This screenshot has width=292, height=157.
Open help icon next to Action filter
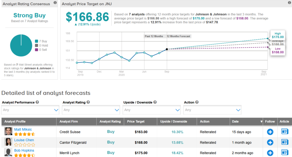click(197, 102)
